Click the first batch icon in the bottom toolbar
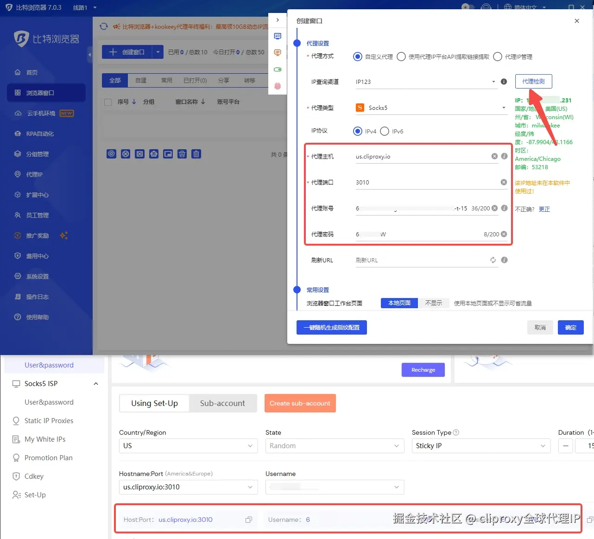The height and width of the screenshot is (539, 594). click(111, 154)
